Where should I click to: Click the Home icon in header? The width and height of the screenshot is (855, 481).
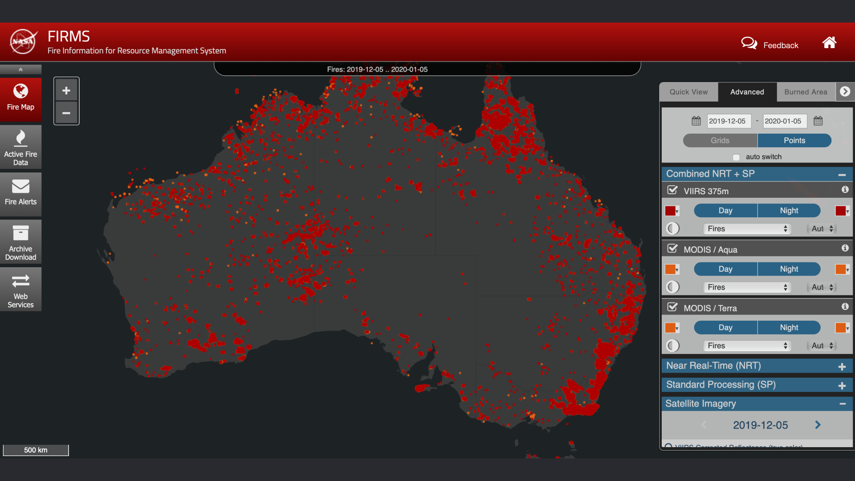tap(829, 43)
